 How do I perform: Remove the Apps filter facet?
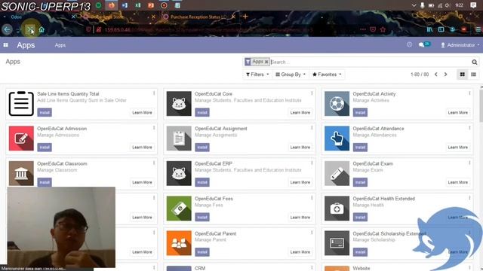[266, 62]
